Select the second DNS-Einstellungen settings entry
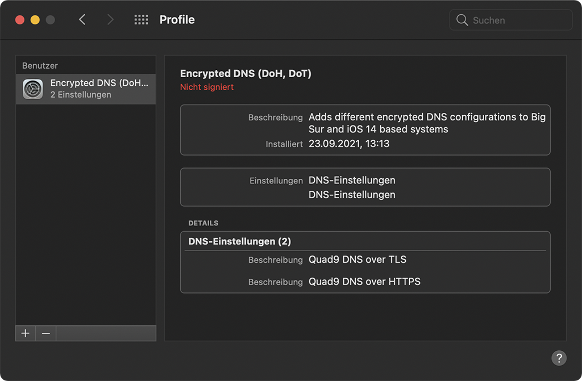582x381 pixels. tap(352, 195)
